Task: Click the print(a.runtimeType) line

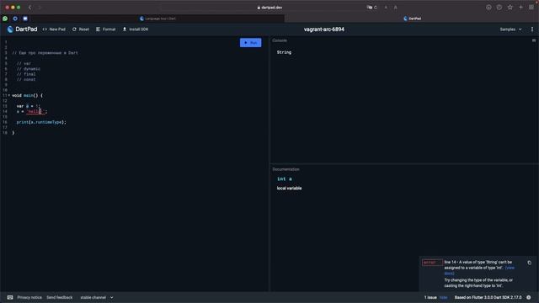Action: [41, 122]
